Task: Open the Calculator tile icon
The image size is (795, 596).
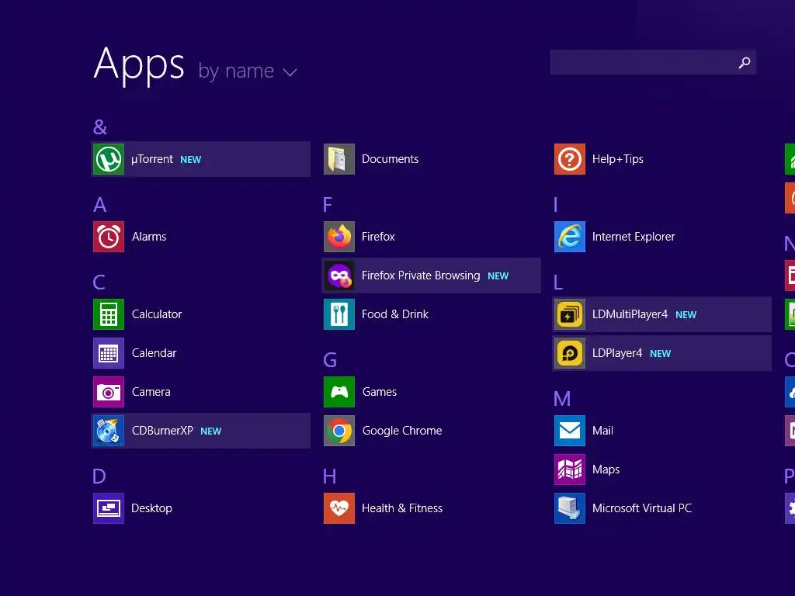Action: coord(109,314)
